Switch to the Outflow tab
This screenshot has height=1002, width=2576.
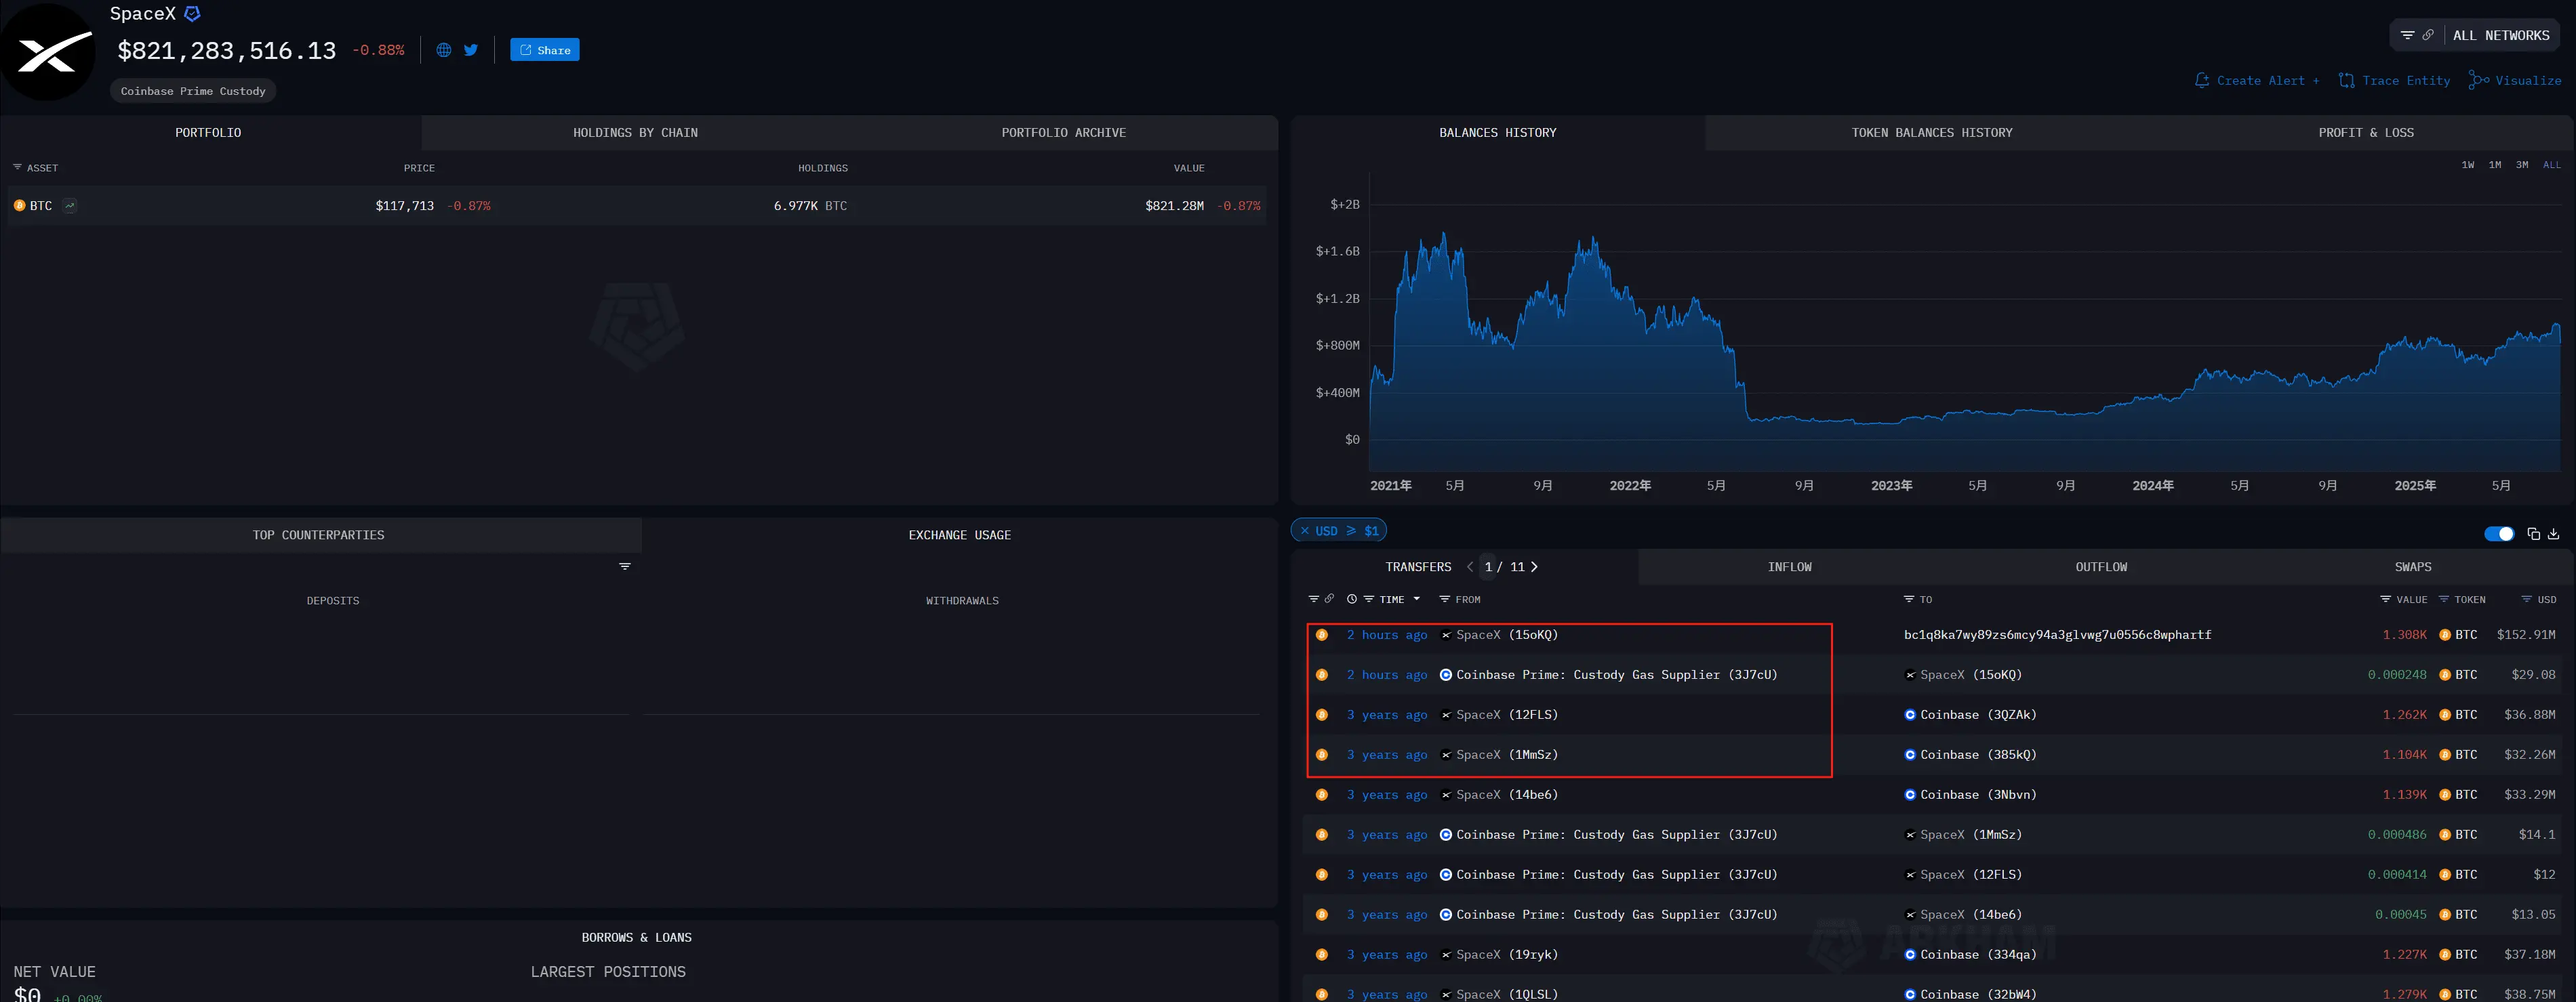point(2101,566)
